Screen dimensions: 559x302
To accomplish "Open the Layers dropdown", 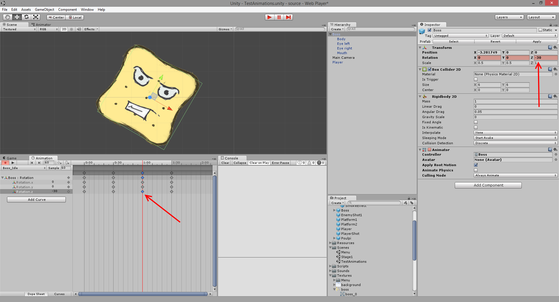I will [x=509, y=17].
